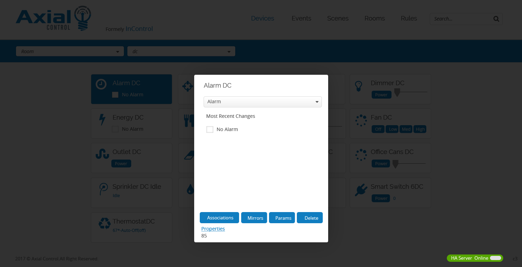Click Power button on Office Cans DC
522x267 pixels.
pyautogui.click(x=381, y=163)
